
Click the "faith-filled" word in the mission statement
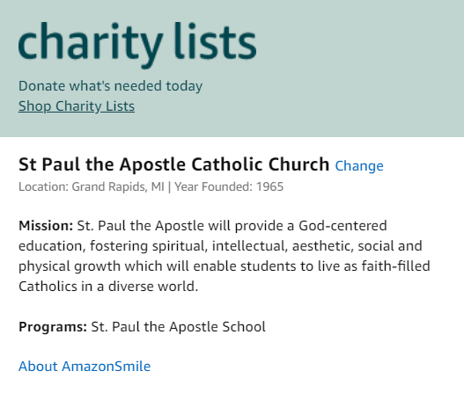[x=395, y=265]
